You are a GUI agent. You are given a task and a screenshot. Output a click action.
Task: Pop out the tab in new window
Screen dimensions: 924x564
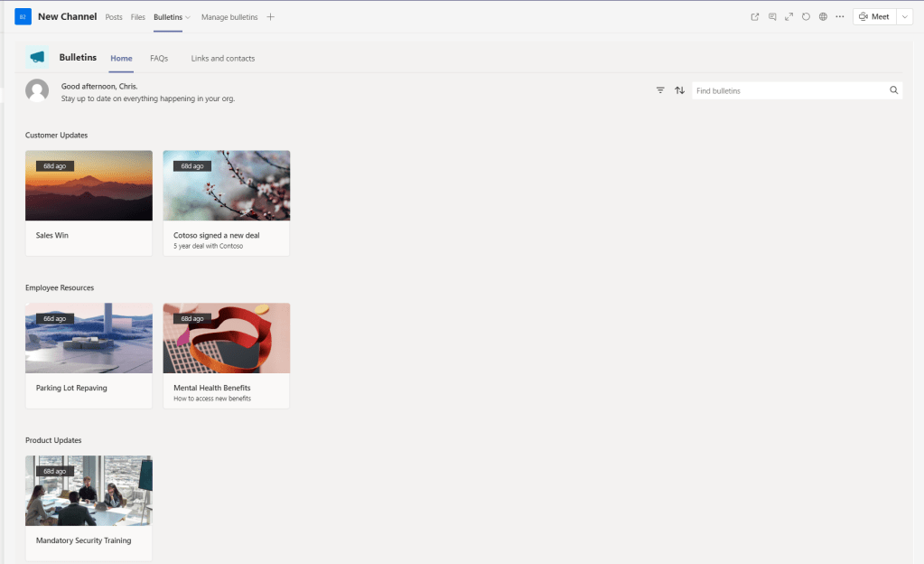click(755, 16)
